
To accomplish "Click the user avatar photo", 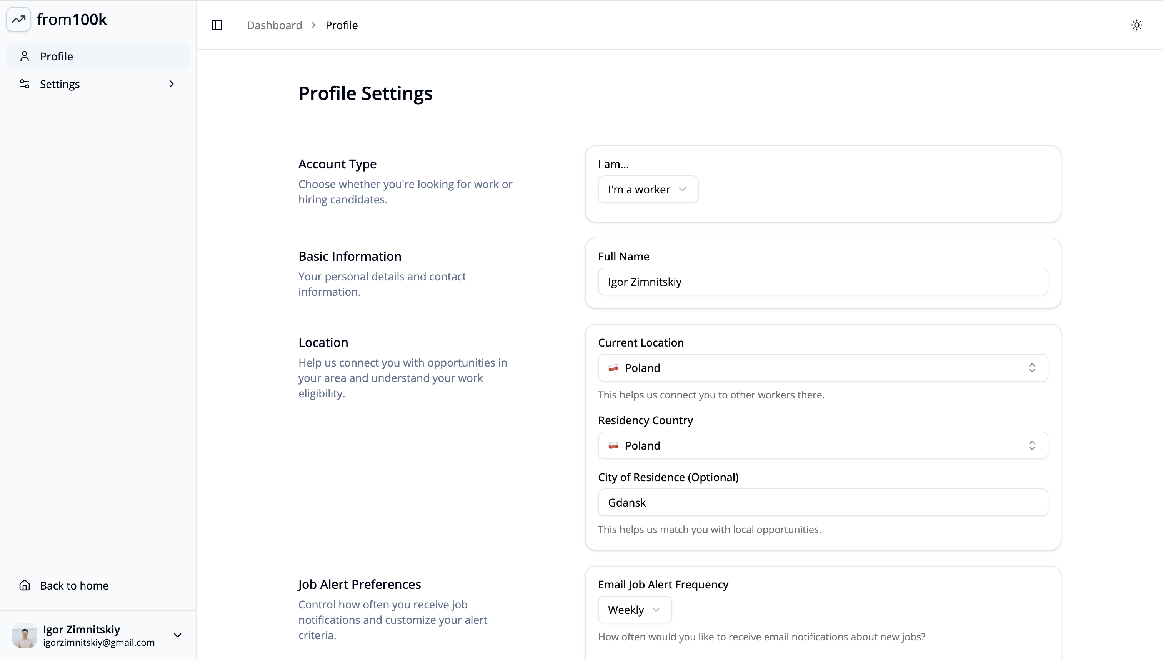I will (25, 635).
